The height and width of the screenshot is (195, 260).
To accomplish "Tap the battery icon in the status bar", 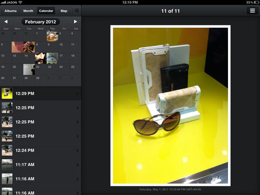I will tap(256, 2).
